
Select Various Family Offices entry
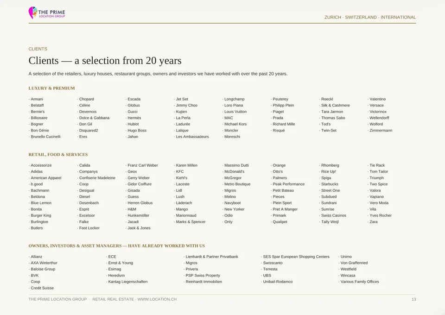(360, 282)
